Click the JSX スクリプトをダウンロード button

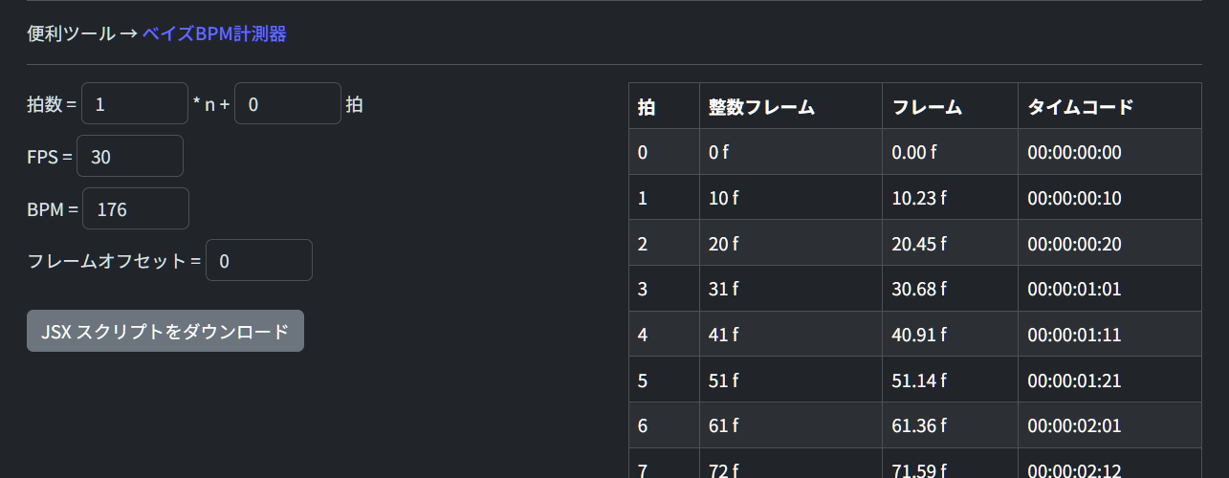165,331
